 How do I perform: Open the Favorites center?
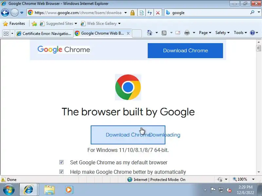point(14,24)
